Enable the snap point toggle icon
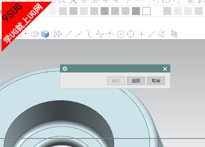 click(x=58, y=34)
